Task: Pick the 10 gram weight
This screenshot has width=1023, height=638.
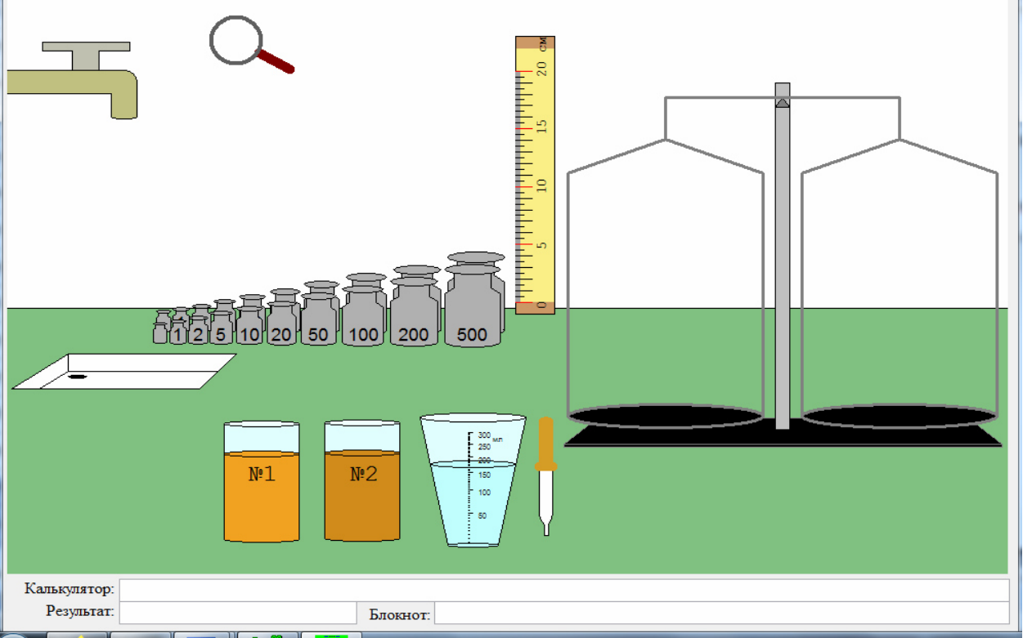Action: click(x=249, y=325)
